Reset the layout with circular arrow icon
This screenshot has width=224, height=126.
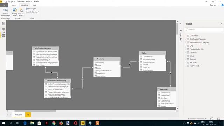[212, 118]
